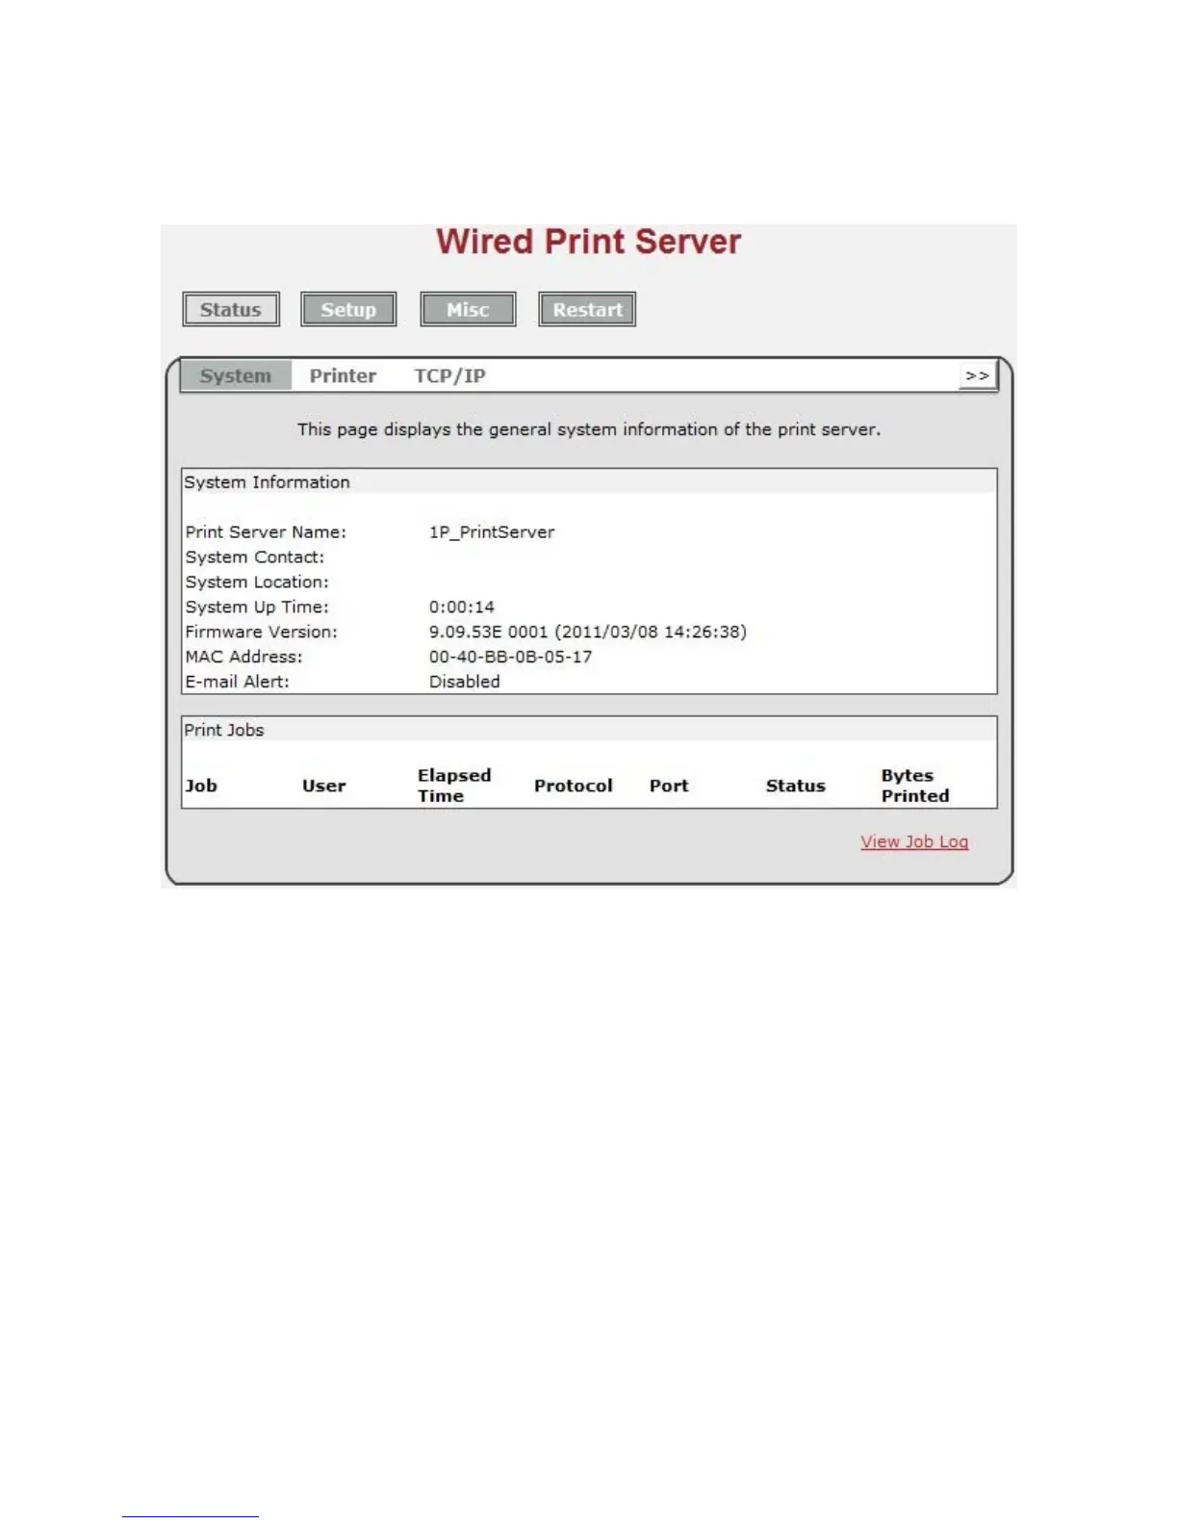Click the Protocol column header
Screen dimensions: 1178x1525
coord(574,786)
